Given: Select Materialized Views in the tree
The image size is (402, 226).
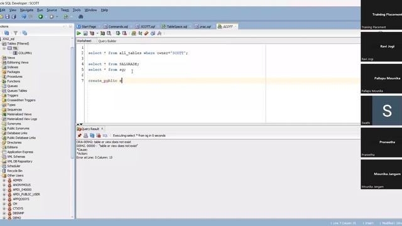Looking at the screenshot, I should 19,114.
